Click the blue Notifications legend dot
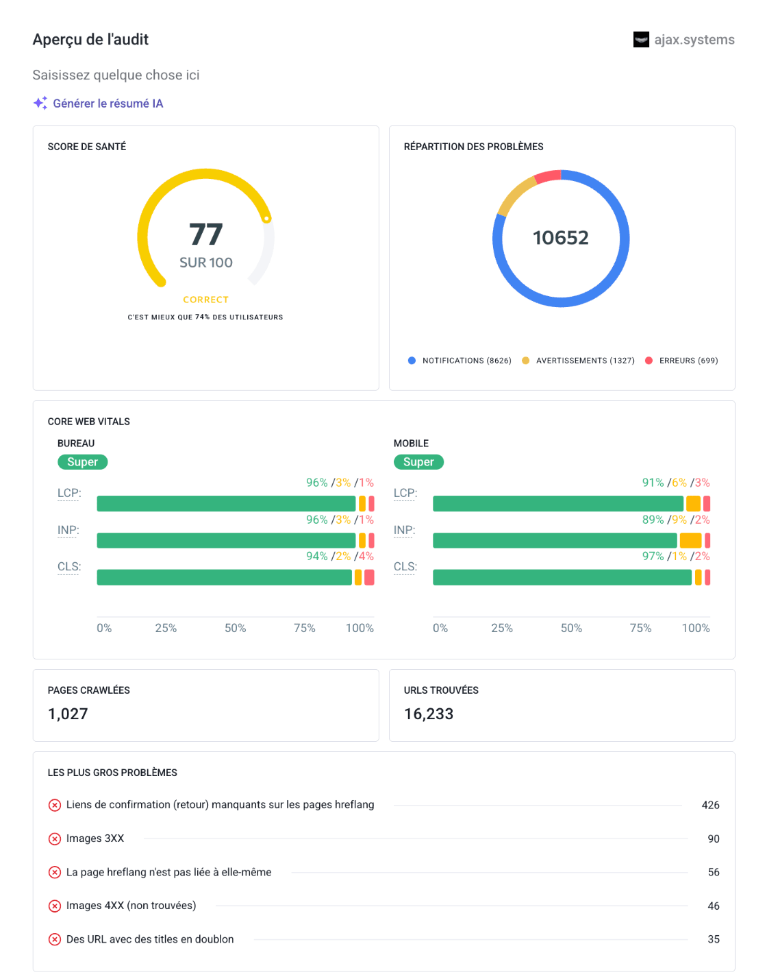The height and width of the screenshot is (979, 767). point(412,361)
